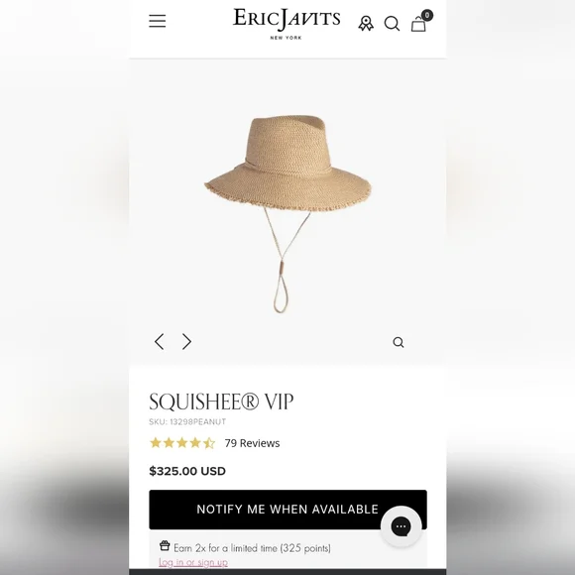Image resolution: width=575 pixels, height=575 pixels.
Task: Follow the Log in or sign up link
Action: coord(193,562)
